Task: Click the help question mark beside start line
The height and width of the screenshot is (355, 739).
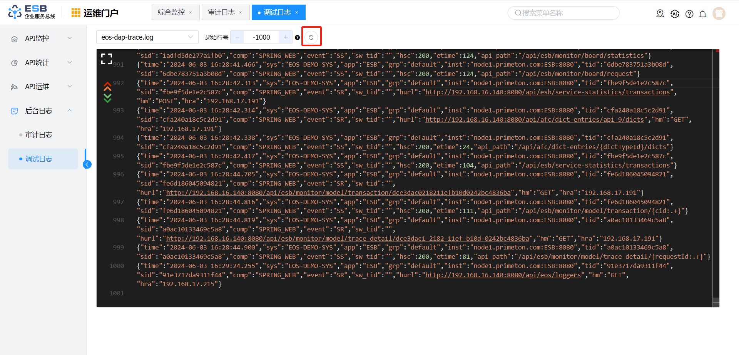Action: (297, 37)
